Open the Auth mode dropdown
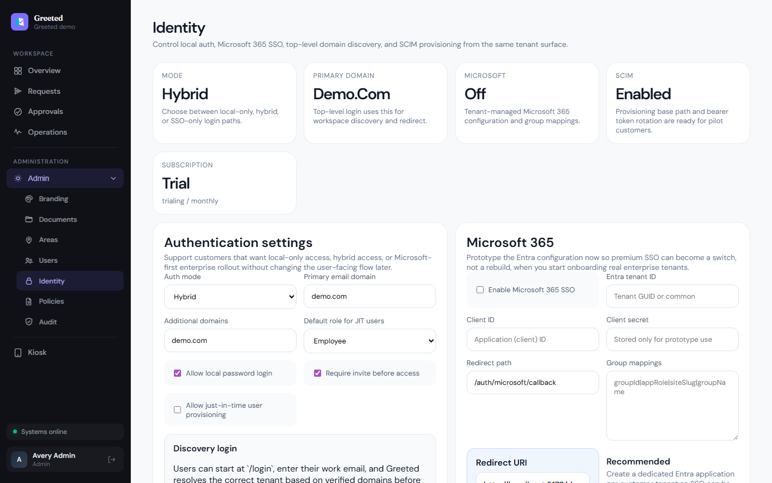The width and height of the screenshot is (772, 483). coord(230,297)
